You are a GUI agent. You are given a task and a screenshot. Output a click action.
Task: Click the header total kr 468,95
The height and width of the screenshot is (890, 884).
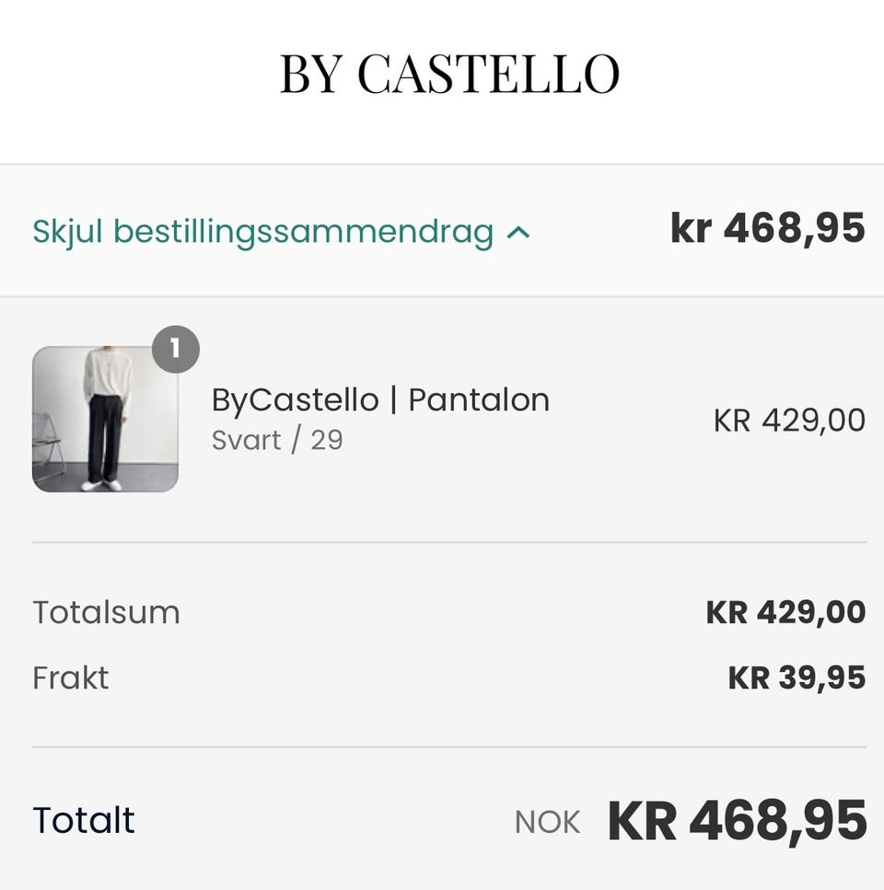click(767, 229)
